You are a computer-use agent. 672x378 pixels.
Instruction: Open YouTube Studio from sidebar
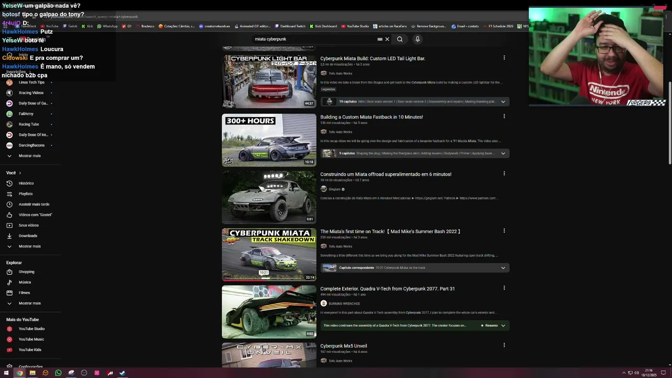click(x=31, y=329)
